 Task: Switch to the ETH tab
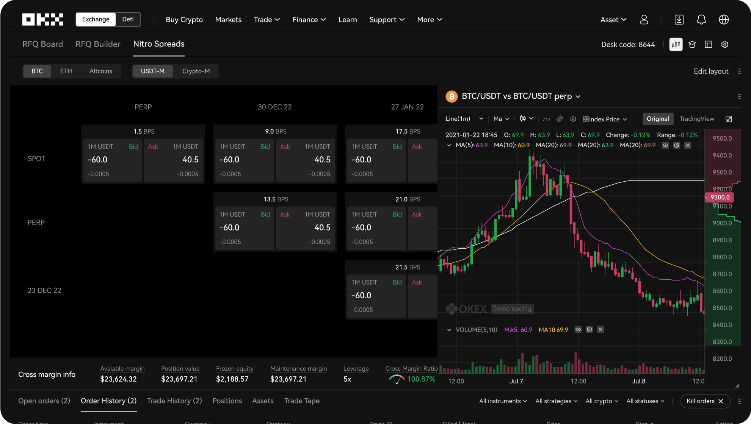point(66,71)
